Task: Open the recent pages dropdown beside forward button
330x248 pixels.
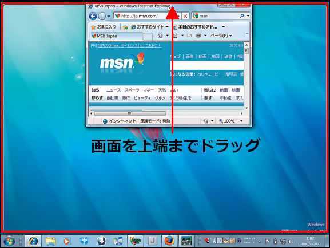Action: point(109,16)
